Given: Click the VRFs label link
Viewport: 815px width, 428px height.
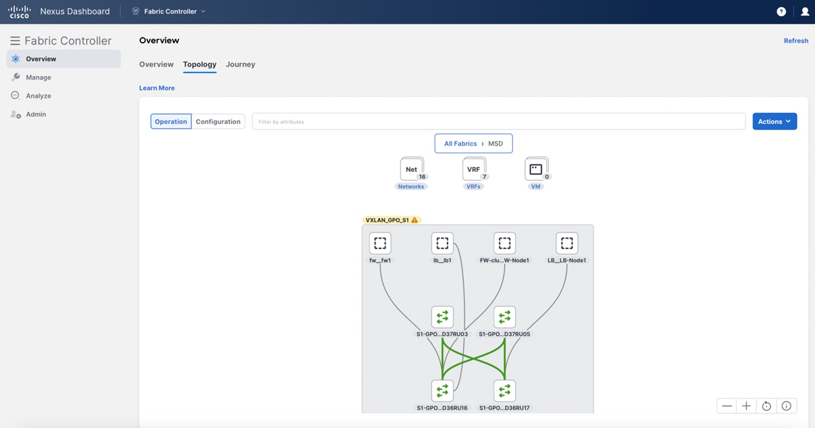Looking at the screenshot, I should pyautogui.click(x=474, y=186).
